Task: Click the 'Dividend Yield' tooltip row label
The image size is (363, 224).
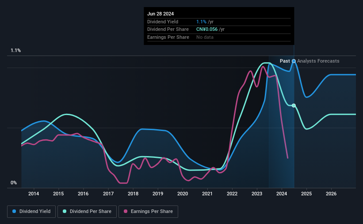Action: click(x=163, y=22)
